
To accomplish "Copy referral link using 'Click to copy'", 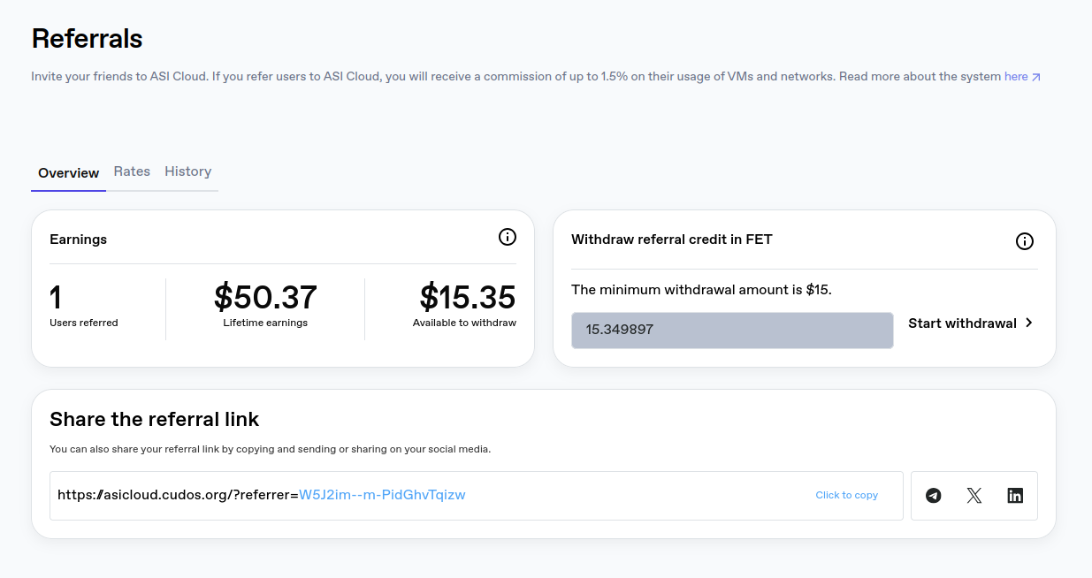I will (846, 495).
